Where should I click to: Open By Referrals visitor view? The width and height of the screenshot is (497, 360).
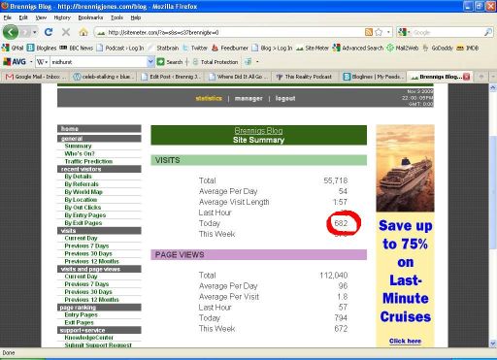[x=82, y=184]
